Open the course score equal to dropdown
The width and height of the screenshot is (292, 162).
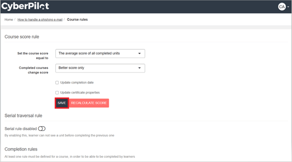pyautogui.click(x=100, y=53)
